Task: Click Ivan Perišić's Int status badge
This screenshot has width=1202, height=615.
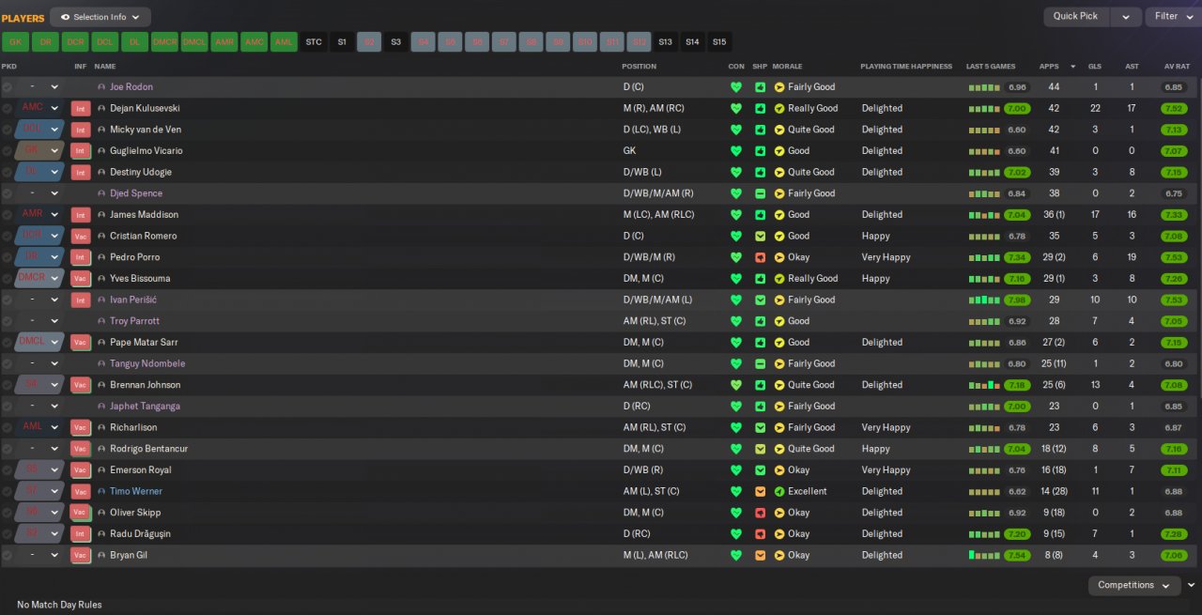Action: (x=81, y=300)
